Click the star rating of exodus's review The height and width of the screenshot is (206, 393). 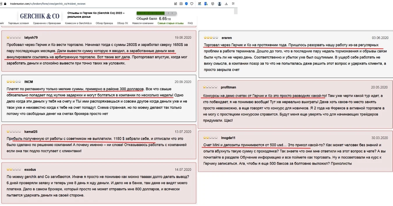(x=14, y=170)
